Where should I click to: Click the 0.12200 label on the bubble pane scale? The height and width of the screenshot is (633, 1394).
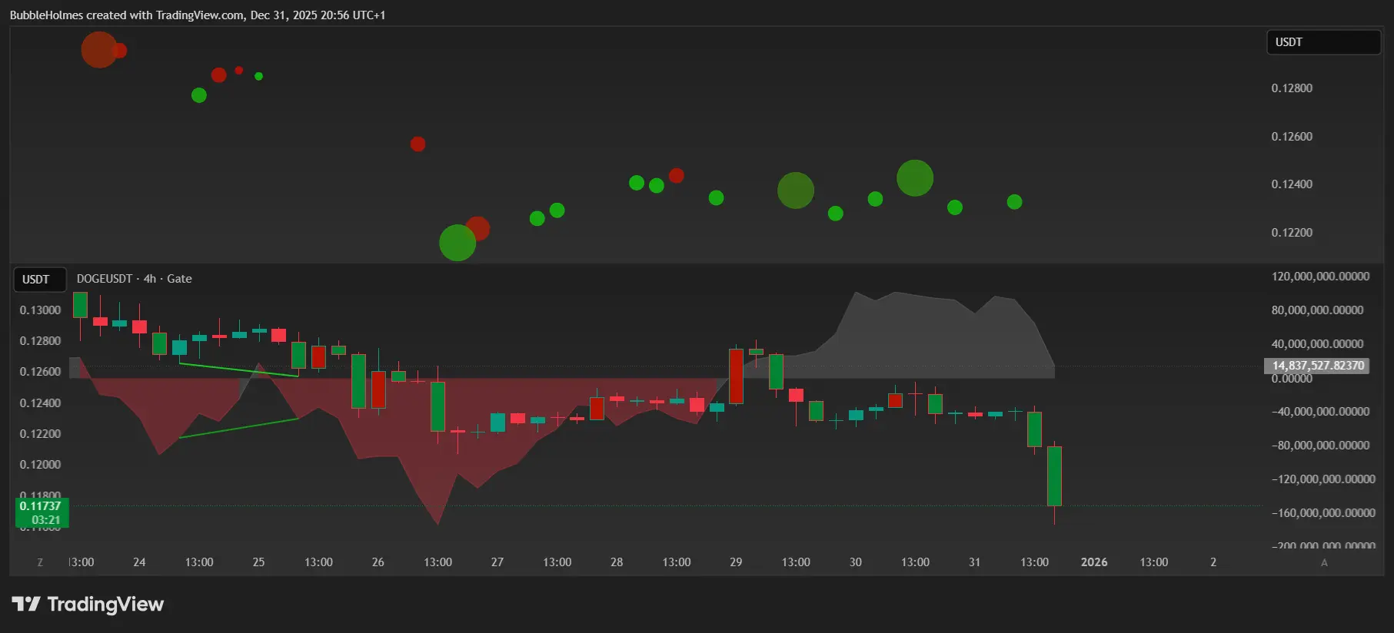coord(1292,233)
